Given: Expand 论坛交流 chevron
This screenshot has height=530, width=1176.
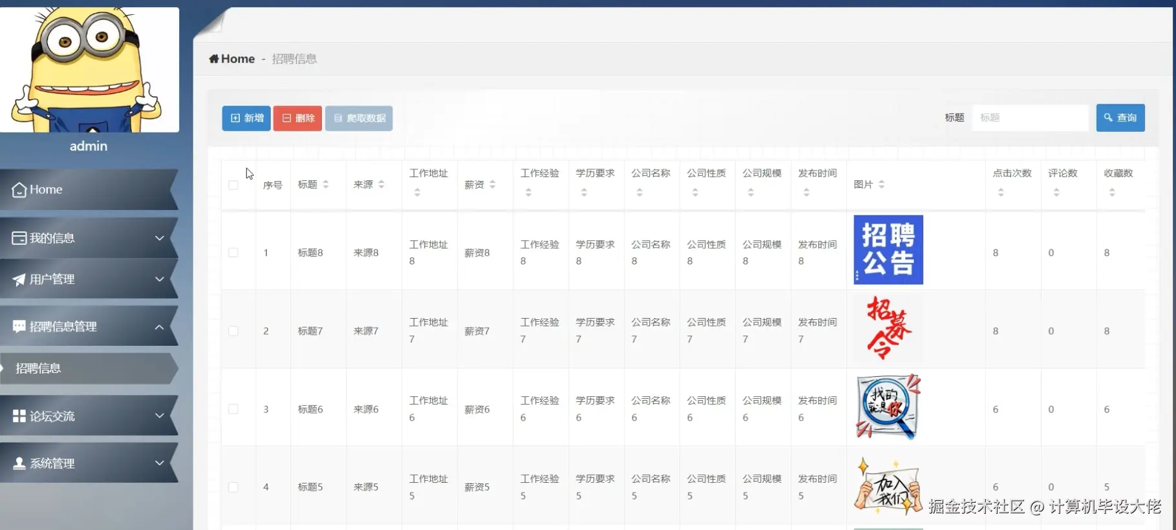Looking at the screenshot, I should pos(159,416).
